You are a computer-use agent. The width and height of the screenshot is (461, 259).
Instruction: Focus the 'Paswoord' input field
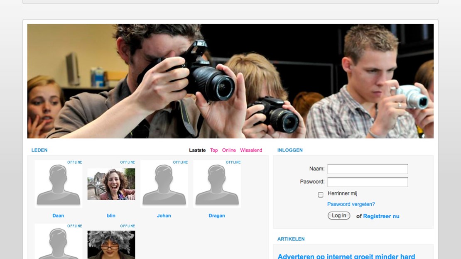(x=368, y=182)
